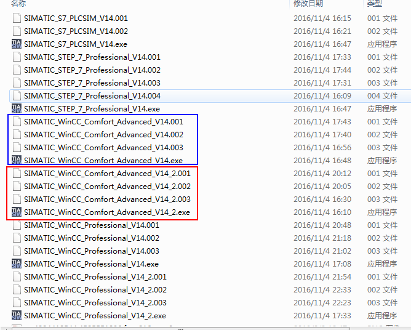Click the file icon of SIMATIC_WinCC_Comfort_Advanced_V14_2.002

click(17, 186)
